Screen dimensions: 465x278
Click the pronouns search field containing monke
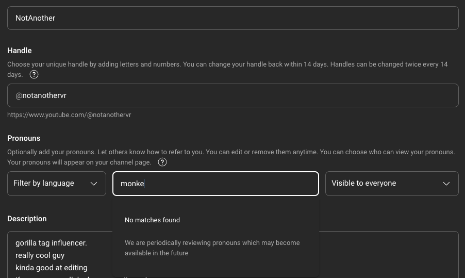coord(215,184)
